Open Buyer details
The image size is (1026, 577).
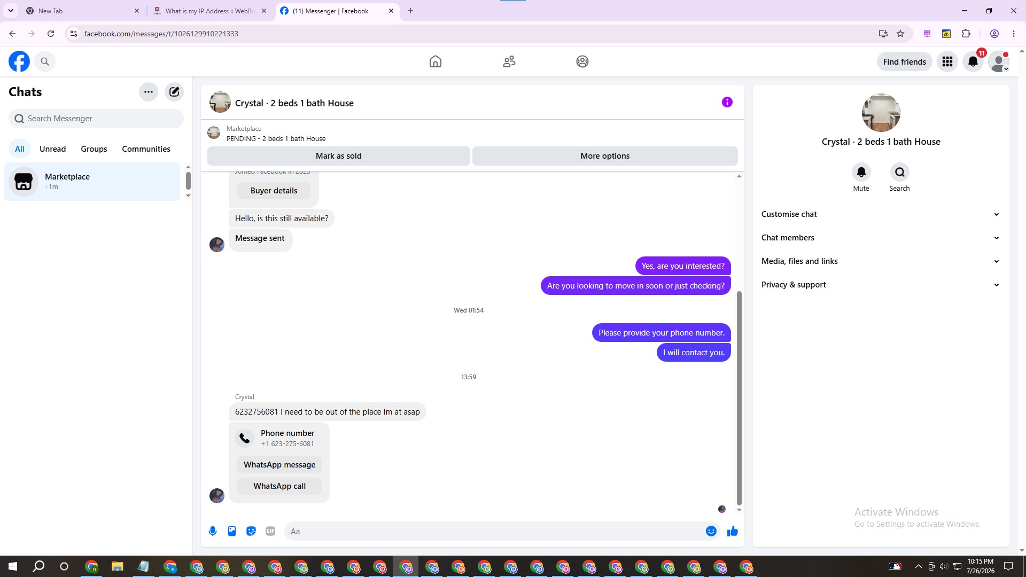(274, 191)
